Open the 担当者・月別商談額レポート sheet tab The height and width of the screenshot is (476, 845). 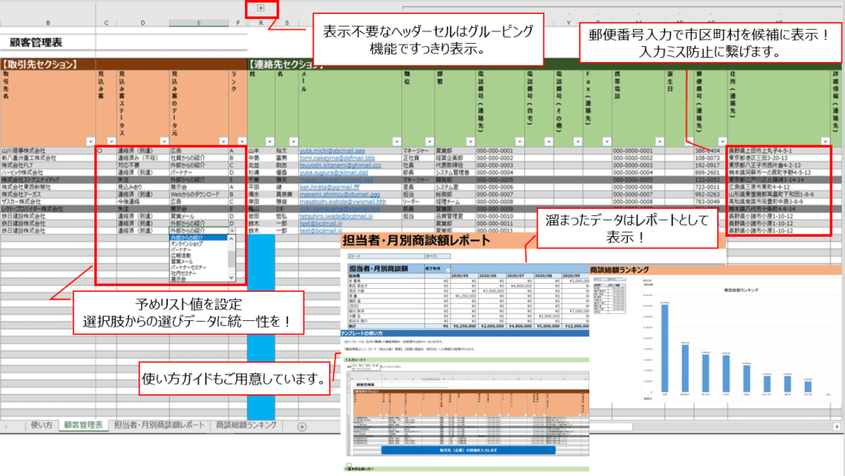(x=159, y=426)
